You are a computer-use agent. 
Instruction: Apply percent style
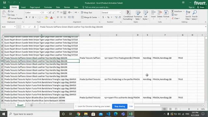[108, 17]
